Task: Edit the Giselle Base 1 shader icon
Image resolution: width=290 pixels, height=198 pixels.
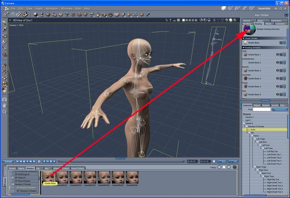Action: [x=281, y=54]
